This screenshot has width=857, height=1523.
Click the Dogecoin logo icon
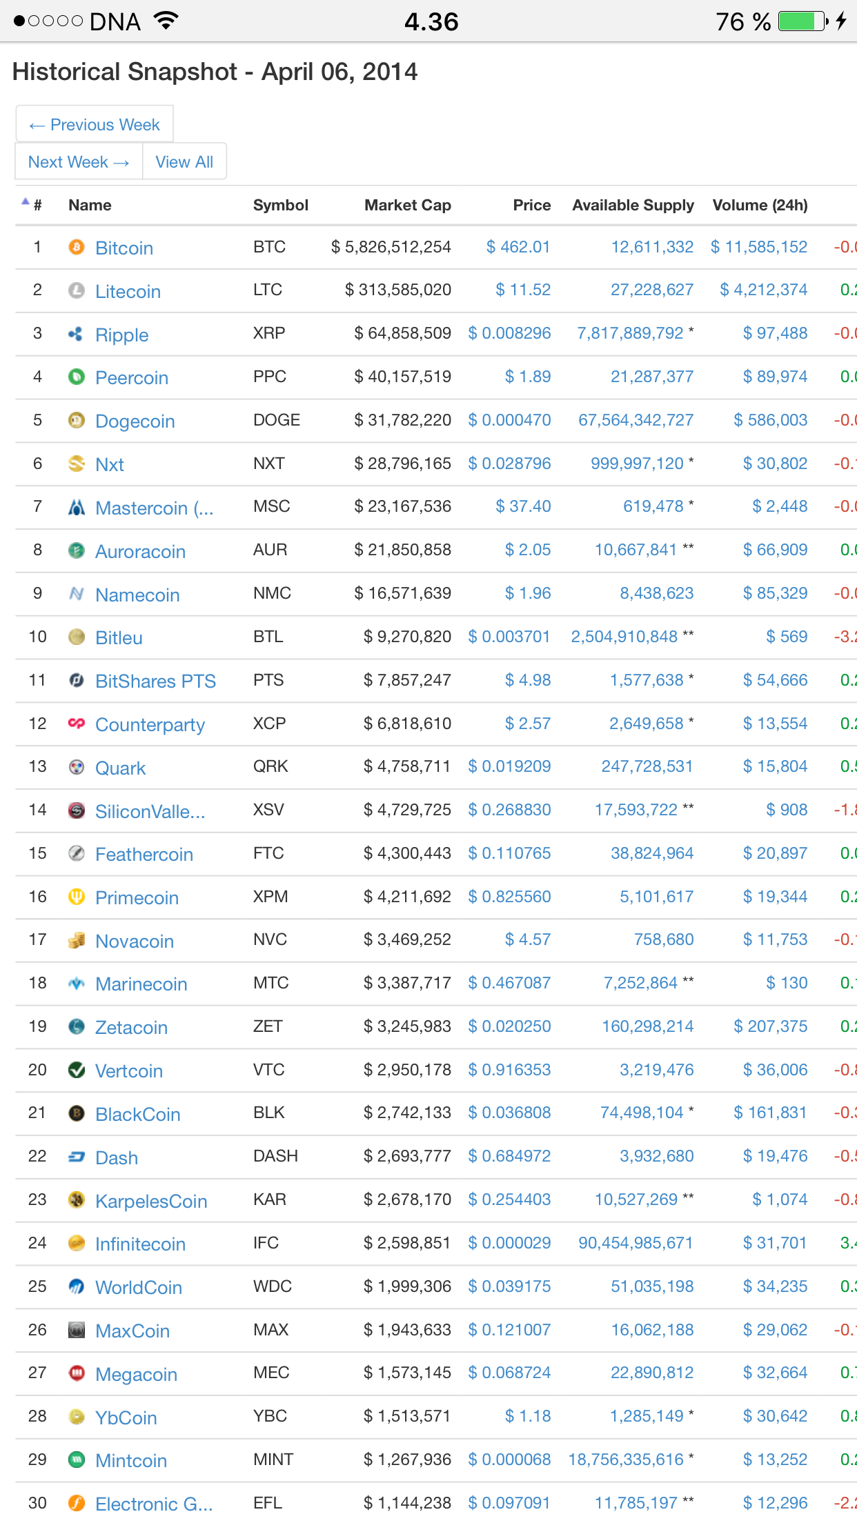click(x=77, y=420)
